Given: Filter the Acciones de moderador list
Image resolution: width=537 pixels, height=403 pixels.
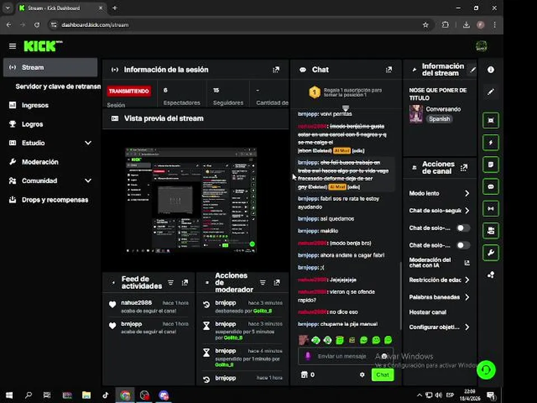Looking at the screenshot, I should coord(263,282).
